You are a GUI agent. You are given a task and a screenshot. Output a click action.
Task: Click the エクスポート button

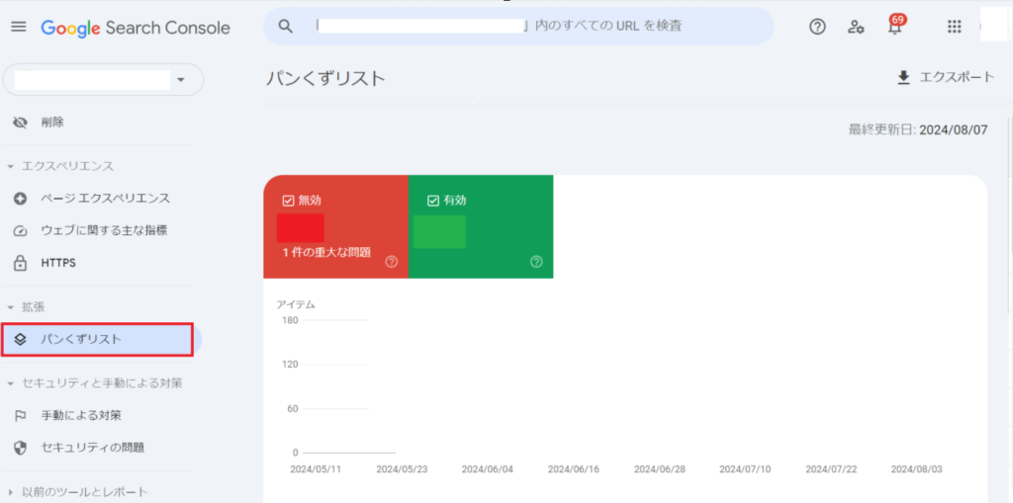click(x=946, y=77)
